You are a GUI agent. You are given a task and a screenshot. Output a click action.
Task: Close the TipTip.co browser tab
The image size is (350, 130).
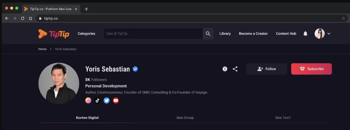pos(76,9)
